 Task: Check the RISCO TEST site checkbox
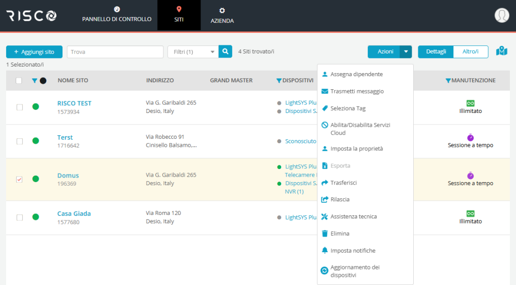tap(20, 107)
